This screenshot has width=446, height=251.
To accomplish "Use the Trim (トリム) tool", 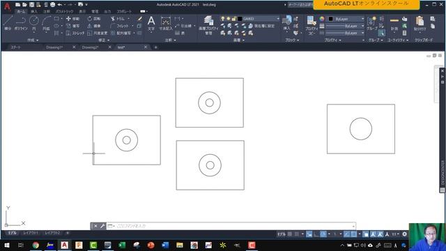I will (x=118, y=19).
